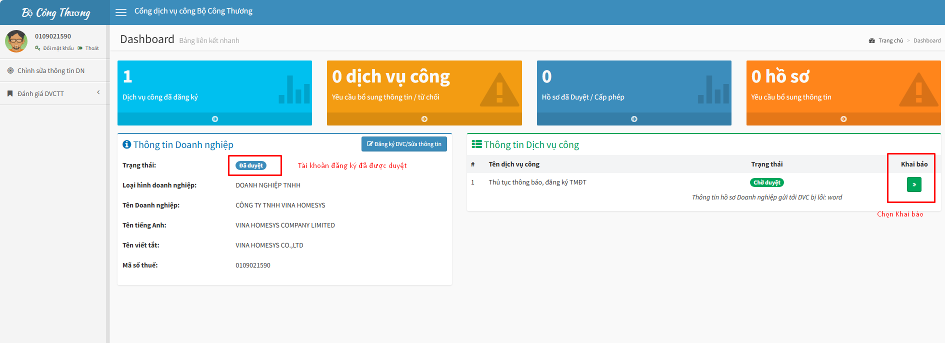945x343 pixels.
Task: Expand the Đánh giá DVCTT menu chevron
Action: point(98,92)
